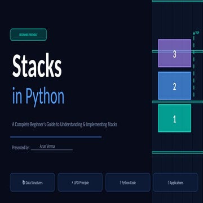Click the 'Presented by:' label
Screen dimensions: 203x203
coord(21,148)
